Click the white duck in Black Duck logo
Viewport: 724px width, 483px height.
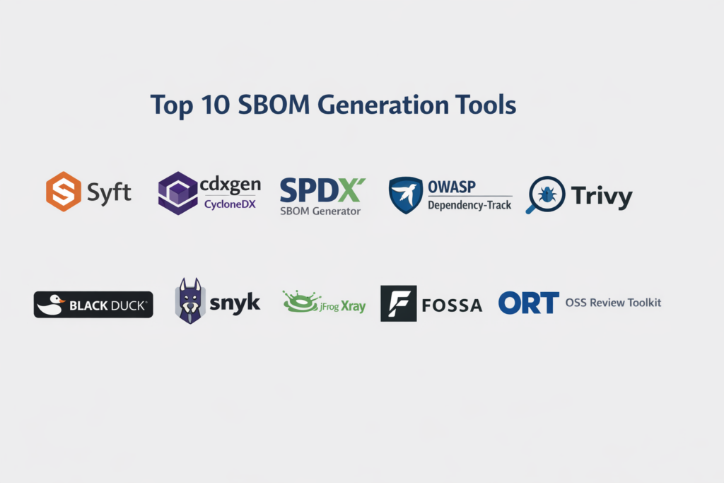pos(51,304)
